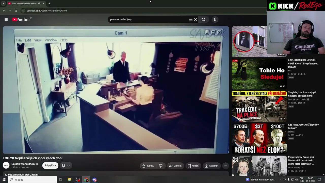The image size is (325, 183).
Task: Open the Windows Start menu
Action: coord(4,180)
